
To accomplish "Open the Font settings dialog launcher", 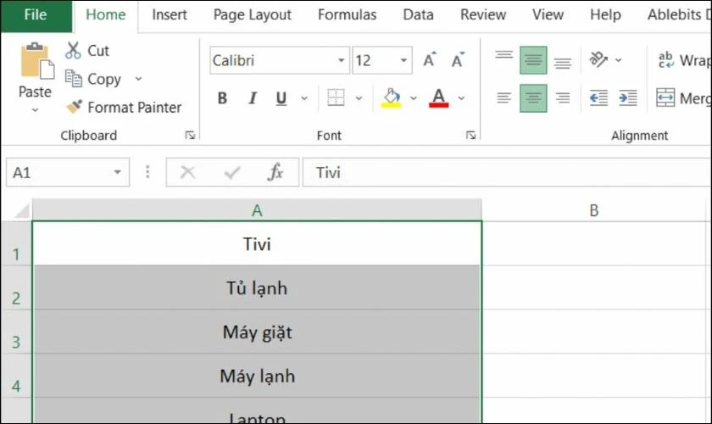I will point(470,135).
